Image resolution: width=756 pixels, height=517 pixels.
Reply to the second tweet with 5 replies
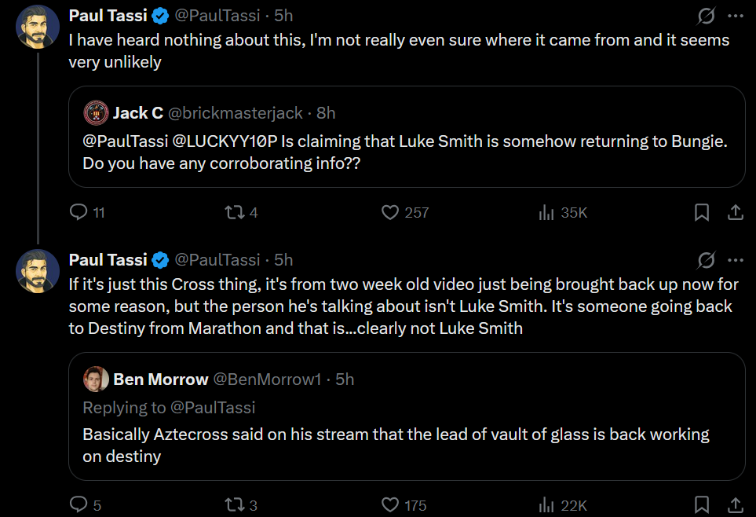coord(79,505)
